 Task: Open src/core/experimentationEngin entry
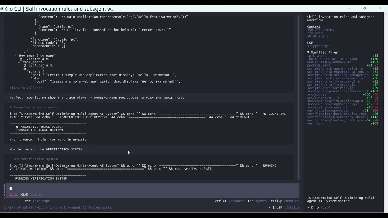tap(335, 101)
